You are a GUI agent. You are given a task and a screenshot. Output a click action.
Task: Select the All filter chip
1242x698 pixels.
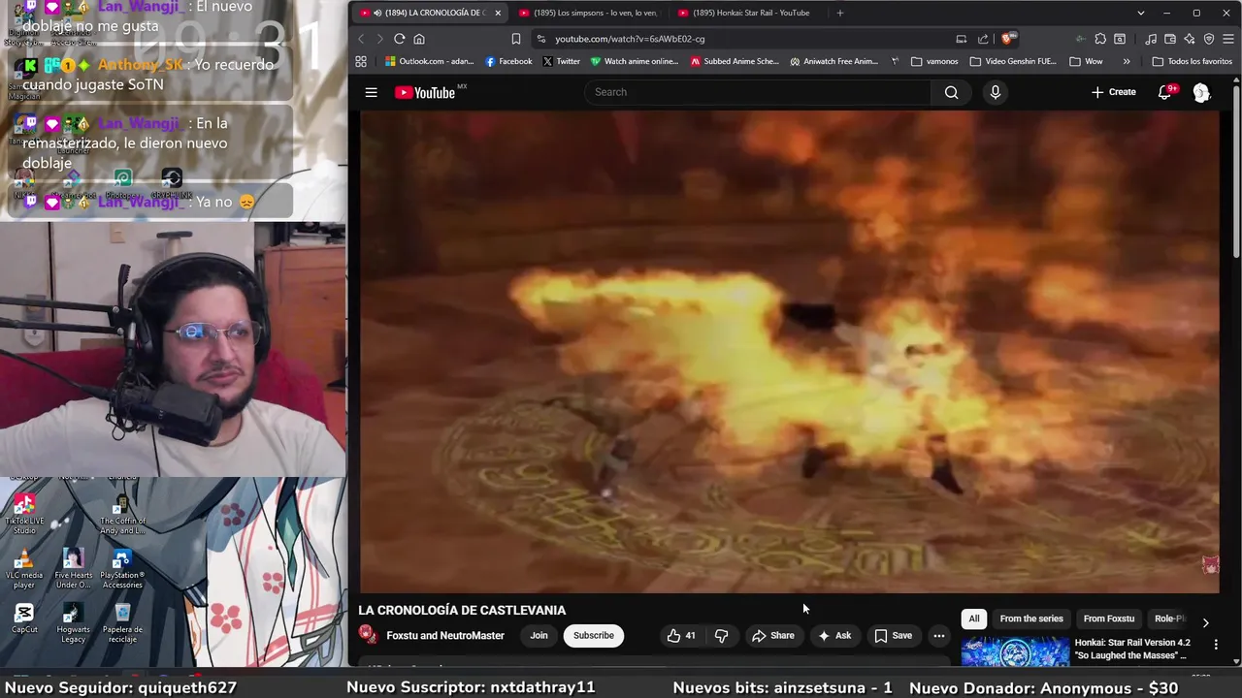(x=974, y=619)
